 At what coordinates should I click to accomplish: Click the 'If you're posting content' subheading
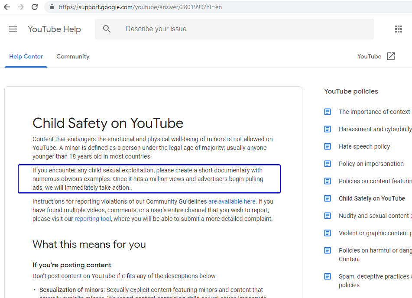72,265
